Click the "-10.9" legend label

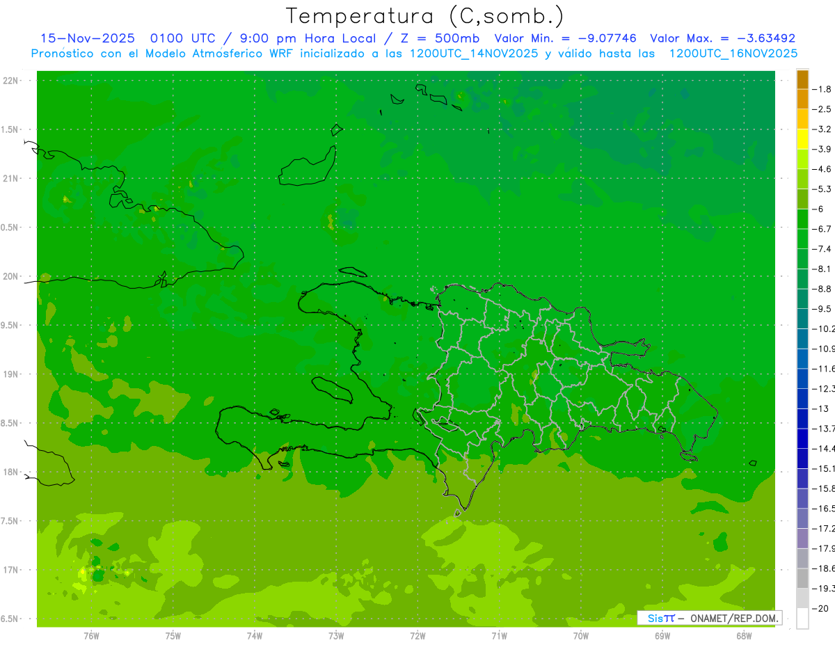tap(824, 349)
